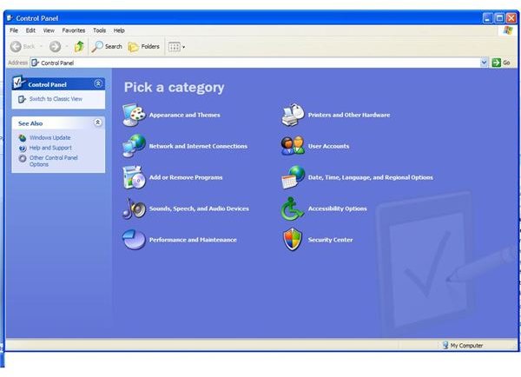
Task: Go up one folder level
Action: tap(79, 47)
